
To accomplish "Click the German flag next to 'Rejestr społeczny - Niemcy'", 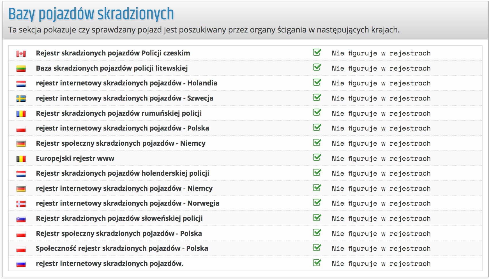I will pos(21,144).
